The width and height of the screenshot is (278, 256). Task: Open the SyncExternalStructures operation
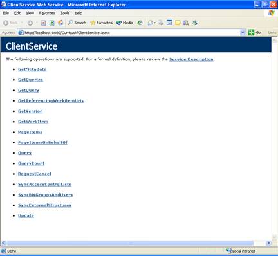click(44, 205)
